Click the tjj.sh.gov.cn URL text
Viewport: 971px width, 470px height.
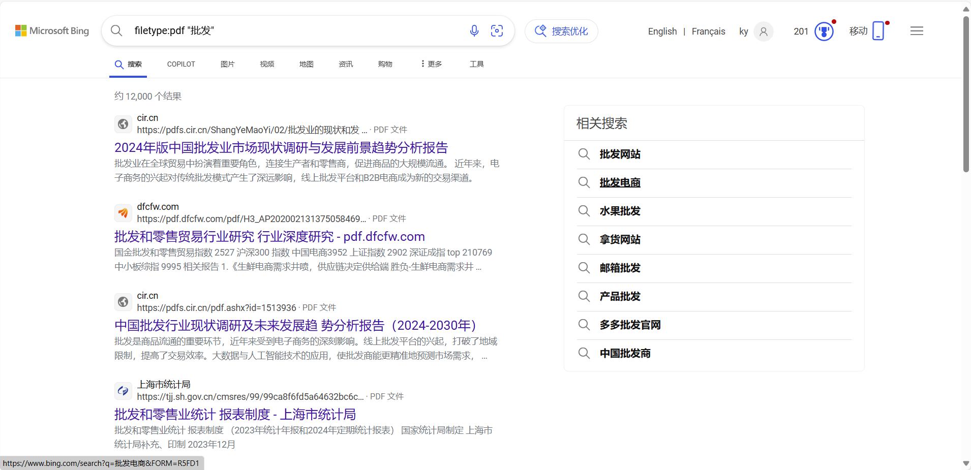(x=250, y=397)
